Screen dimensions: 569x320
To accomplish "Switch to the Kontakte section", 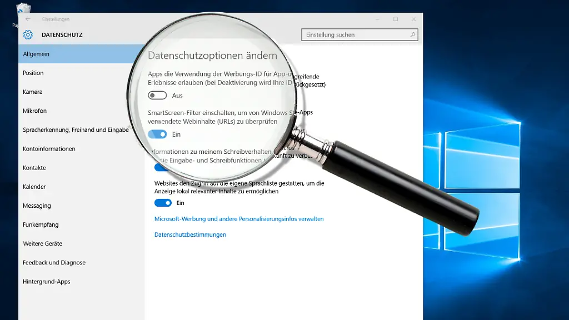I will pyautogui.click(x=33, y=168).
